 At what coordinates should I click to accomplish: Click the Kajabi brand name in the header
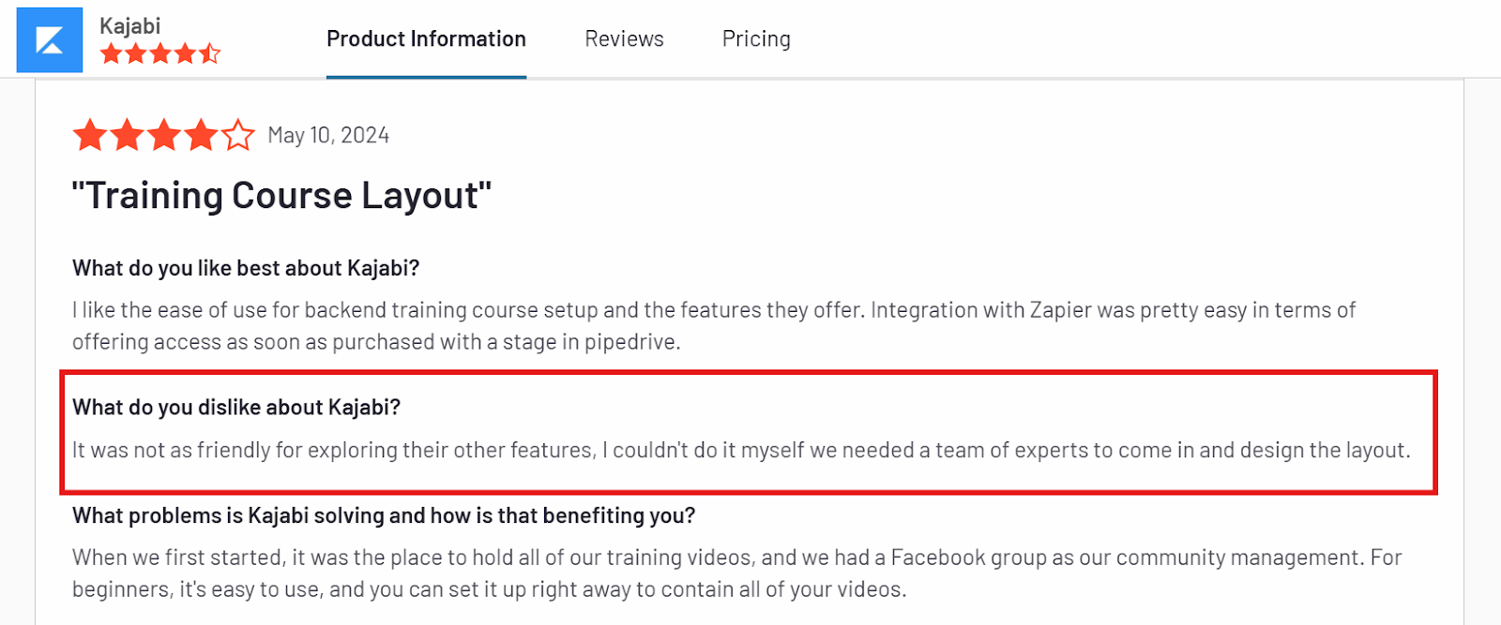pyautogui.click(x=129, y=26)
